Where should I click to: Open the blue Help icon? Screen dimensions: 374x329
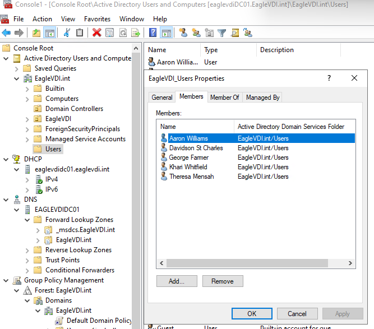153,33
